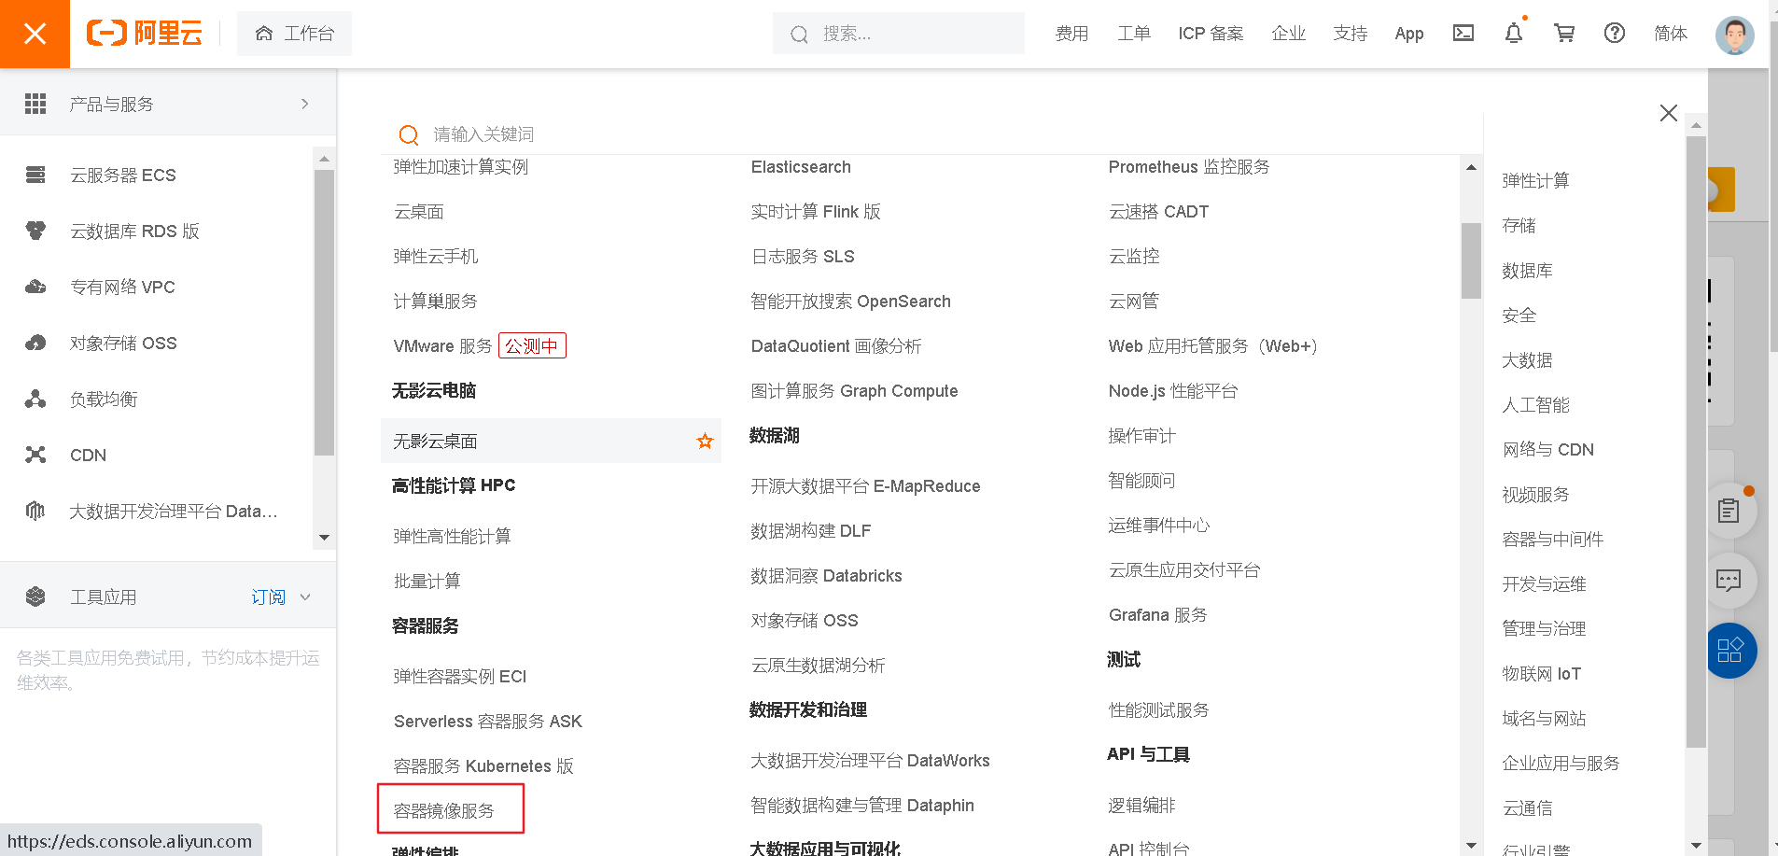
Task: Click the 订阅 link next to 工具应用
Action: tap(269, 596)
